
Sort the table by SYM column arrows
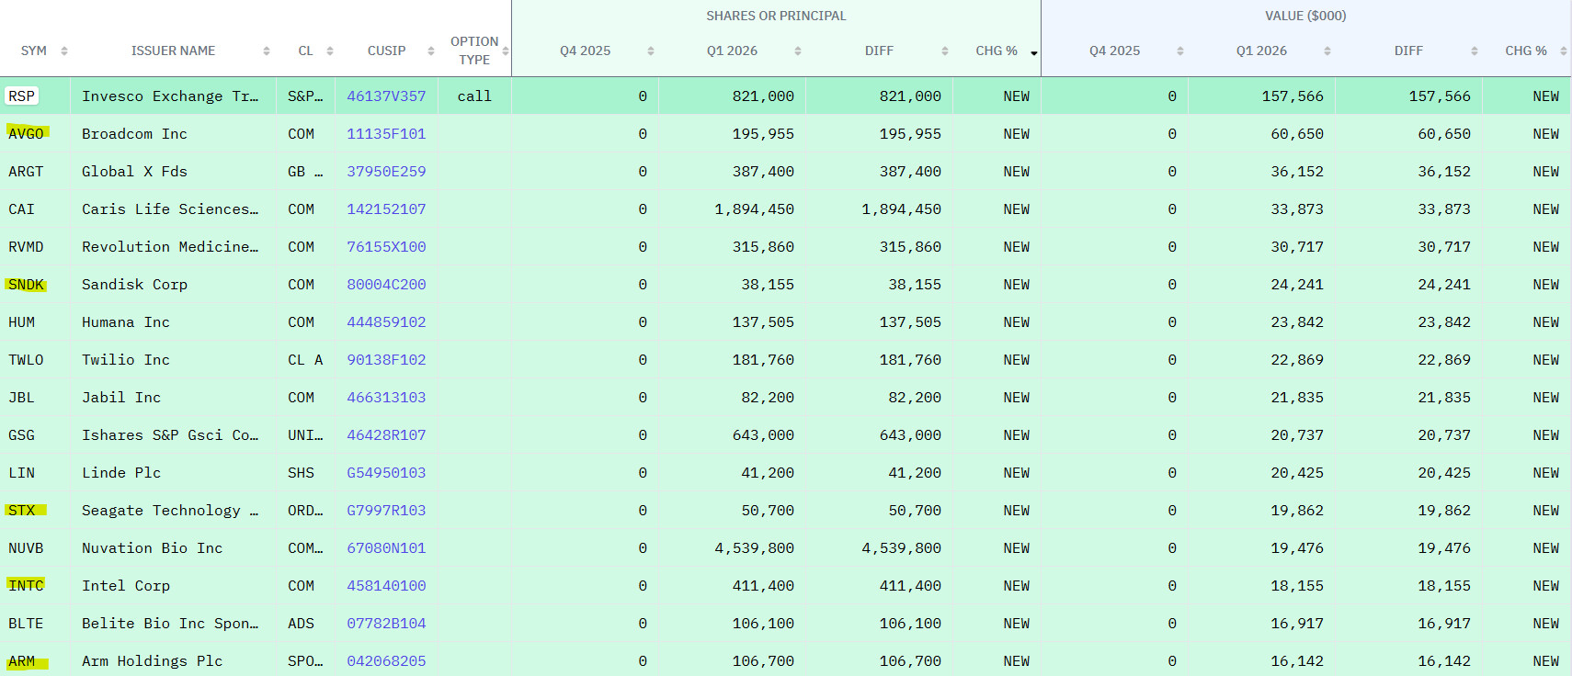(x=64, y=51)
